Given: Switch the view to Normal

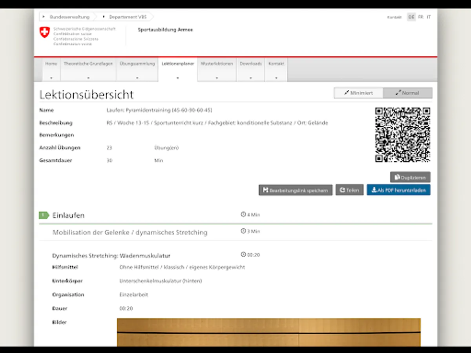Looking at the screenshot, I should coord(407,93).
